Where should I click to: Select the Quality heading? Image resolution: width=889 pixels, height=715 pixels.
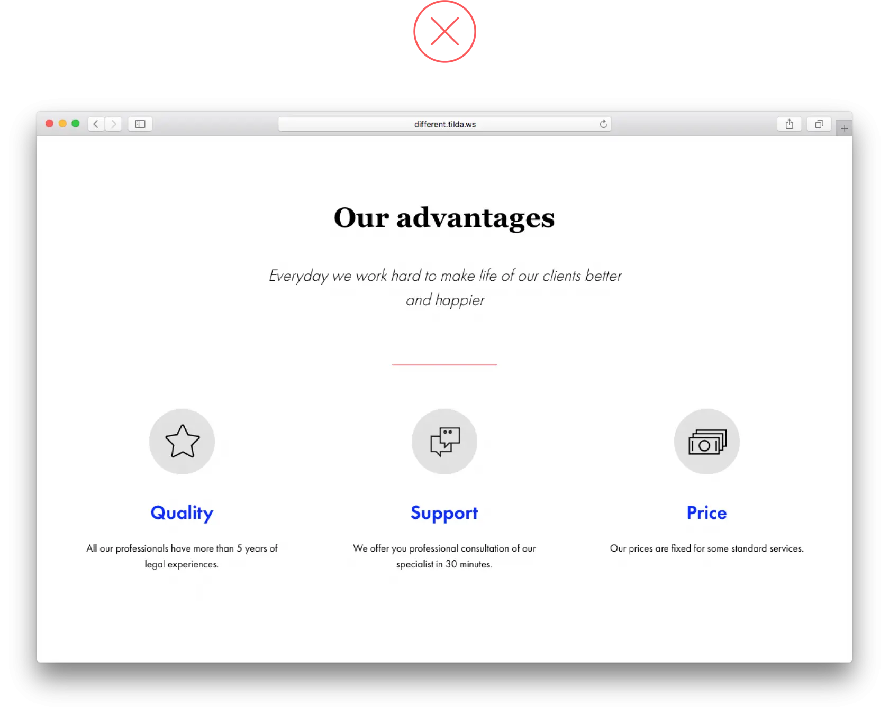(182, 512)
